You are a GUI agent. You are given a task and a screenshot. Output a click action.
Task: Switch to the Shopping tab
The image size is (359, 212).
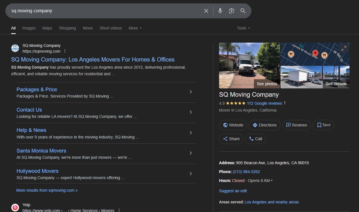pos(67,28)
